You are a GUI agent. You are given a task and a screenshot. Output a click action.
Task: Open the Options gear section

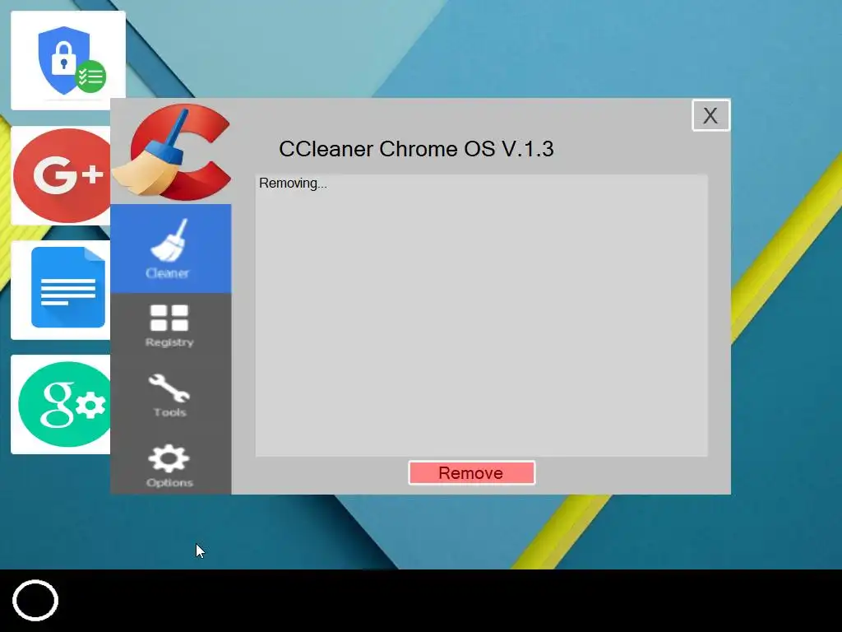tap(169, 466)
